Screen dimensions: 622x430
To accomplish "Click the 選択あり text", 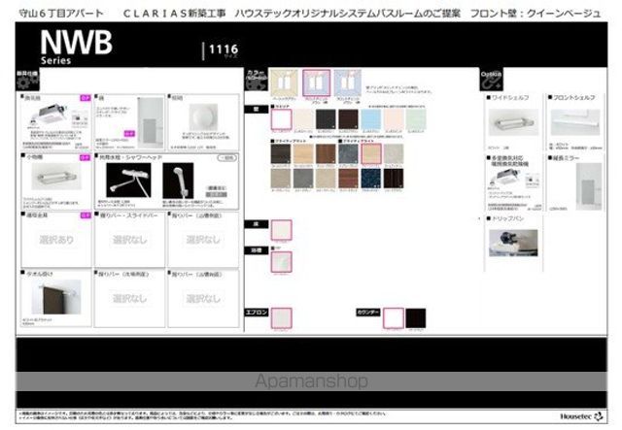I will tap(56, 240).
